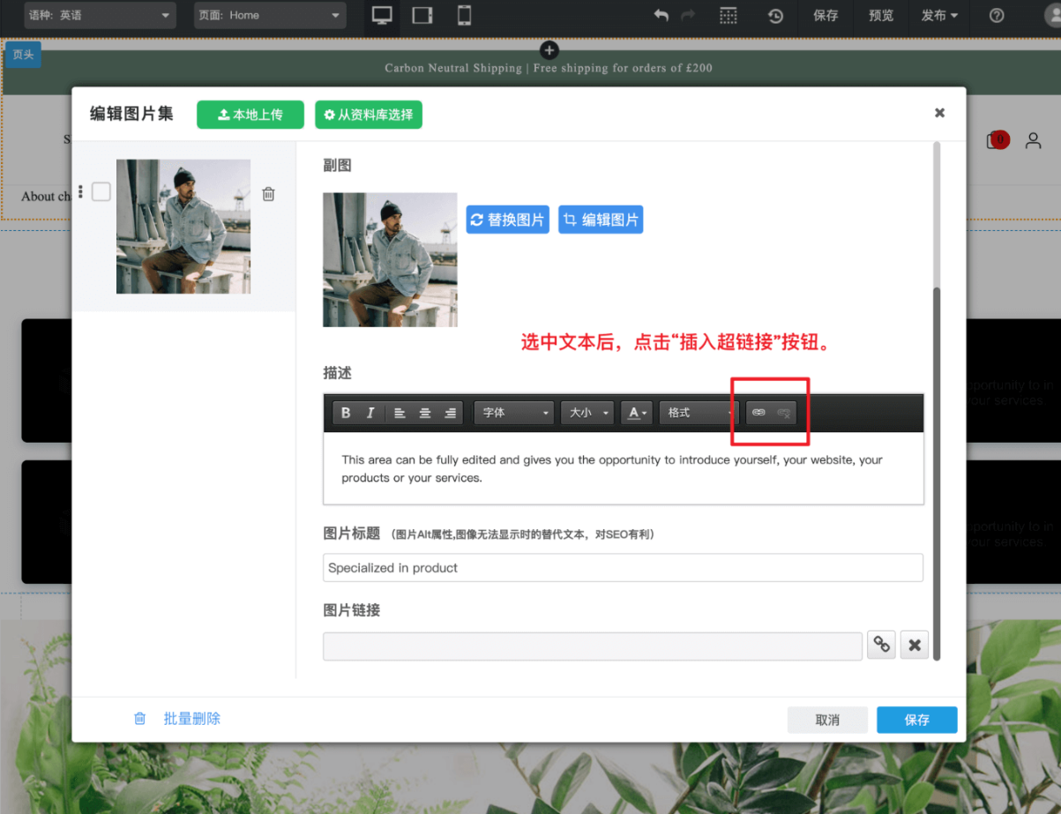Click the Bold formatting icon
The height and width of the screenshot is (814, 1061).
(346, 413)
